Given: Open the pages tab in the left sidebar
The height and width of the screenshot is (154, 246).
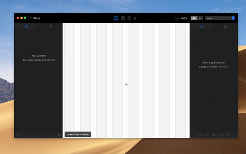Looking at the screenshot, I should (x=50, y=26).
